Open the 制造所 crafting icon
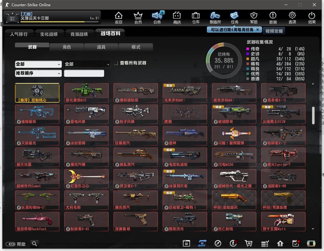The height and width of the screenshot is (251, 324). click(x=215, y=18)
